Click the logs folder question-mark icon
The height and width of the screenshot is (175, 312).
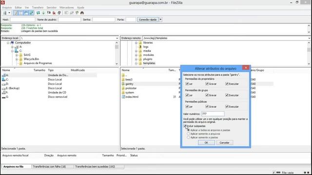(x=140, y=47)
